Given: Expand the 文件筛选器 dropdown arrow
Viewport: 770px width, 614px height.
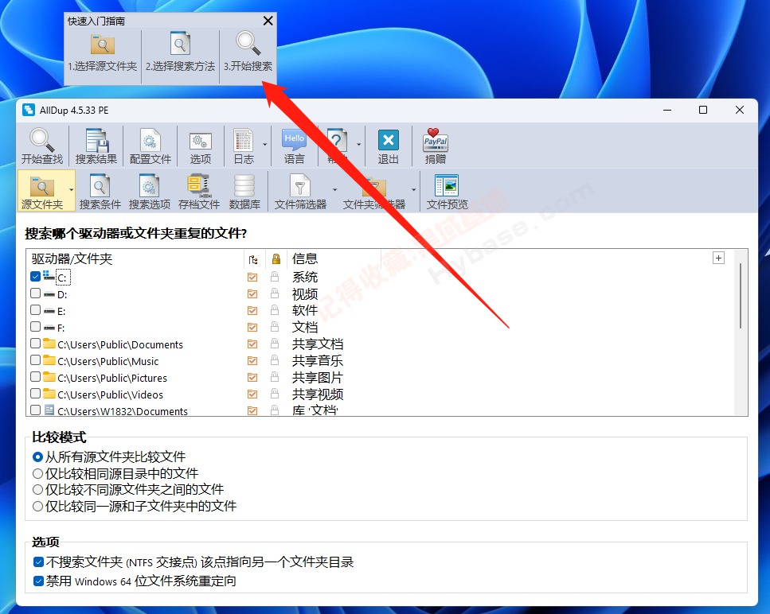Looking at the screenshot, I should click(335, 190).
